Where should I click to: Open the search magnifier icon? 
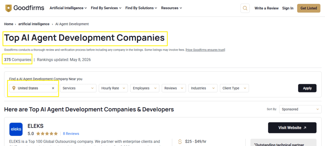coord(245,8)
